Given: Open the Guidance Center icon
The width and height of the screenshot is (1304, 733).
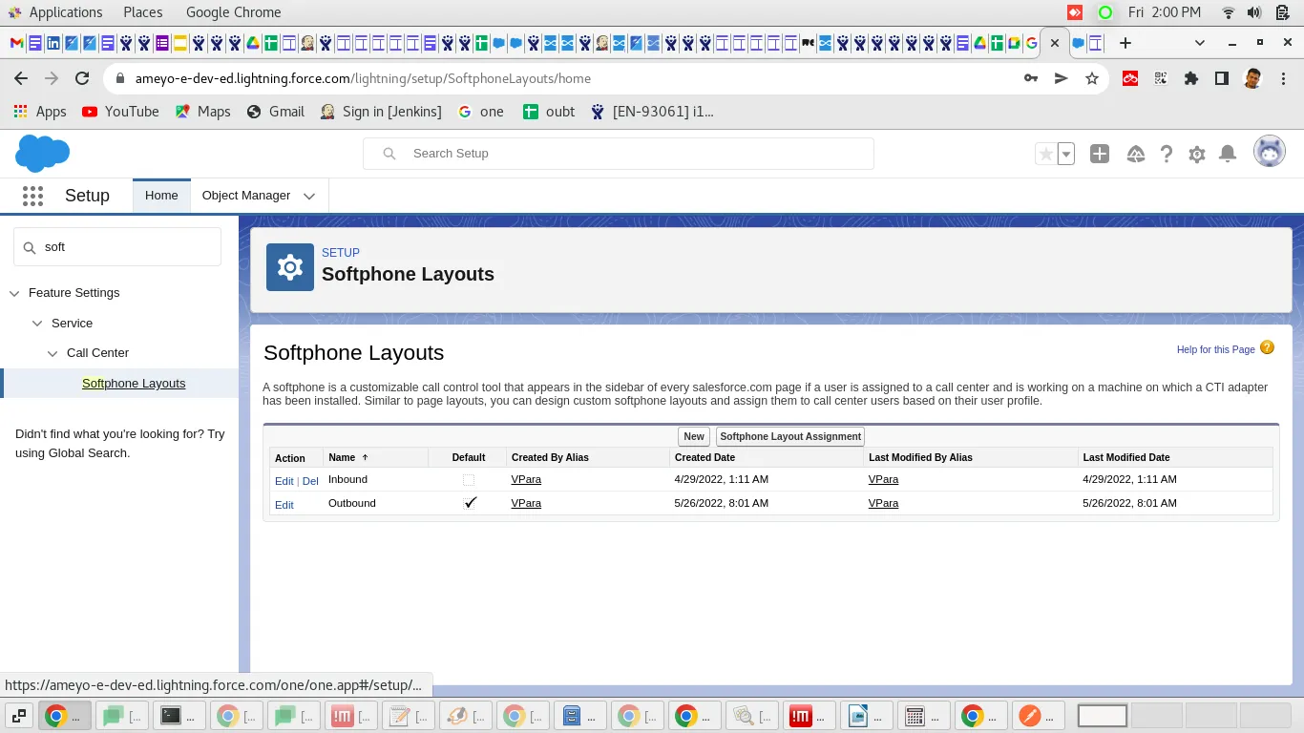Looking at the screenshot, I should point(1136,154).
